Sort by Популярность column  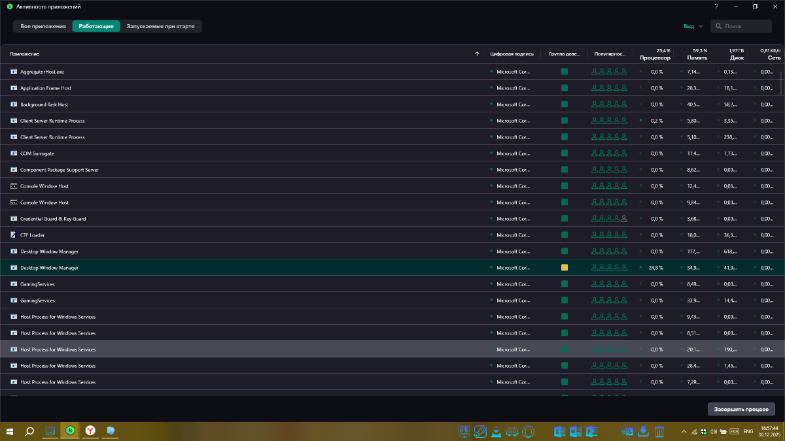610,54
